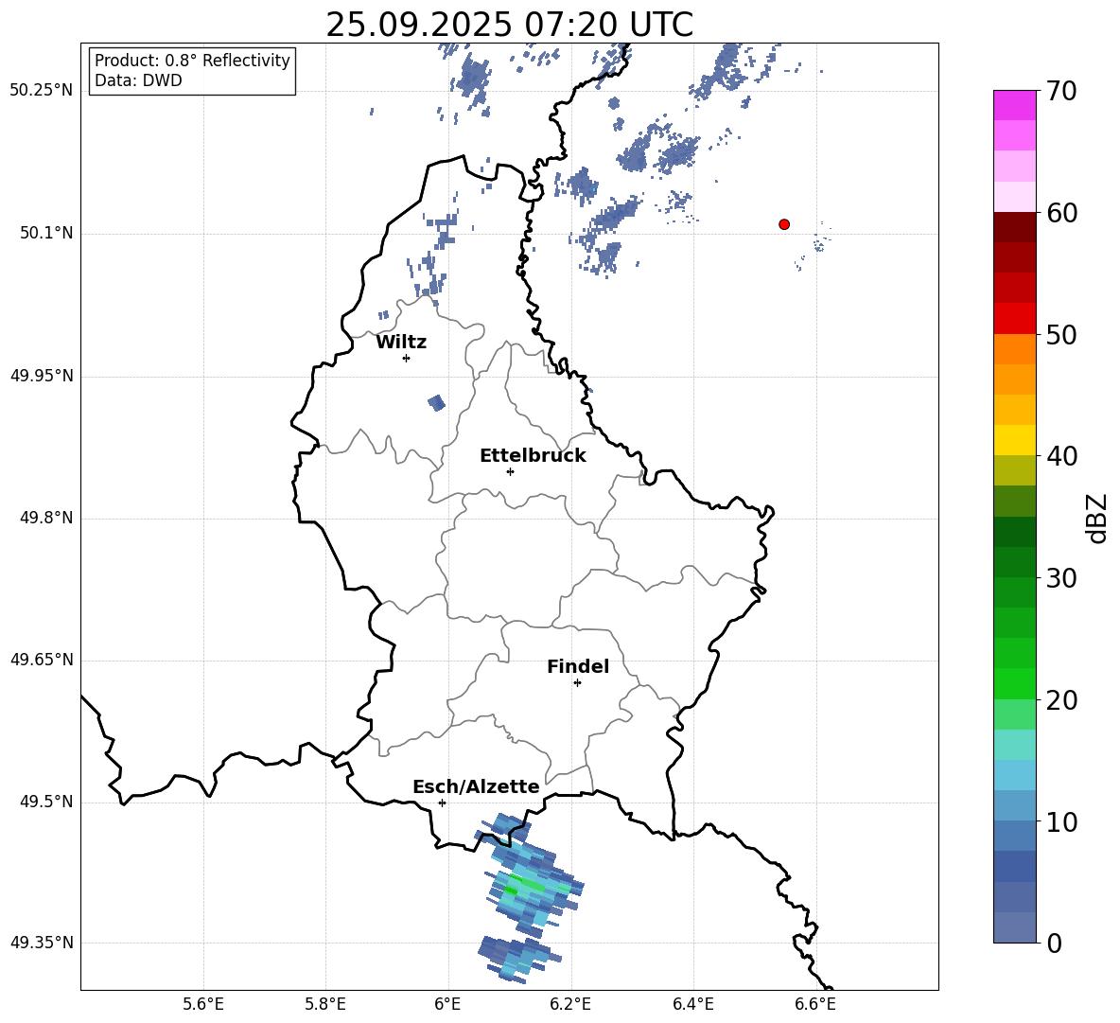Click the 49.35°N latitude label
Image resolution: width=1120 pixels, height=1023 pixels.
(42, 943)
